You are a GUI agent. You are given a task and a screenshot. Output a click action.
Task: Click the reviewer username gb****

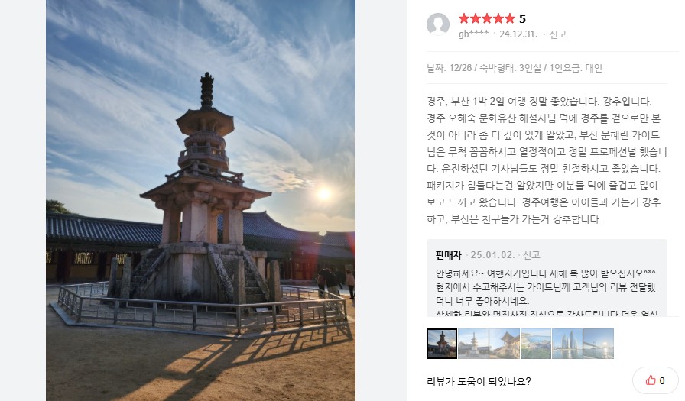[x=473, y=34]
